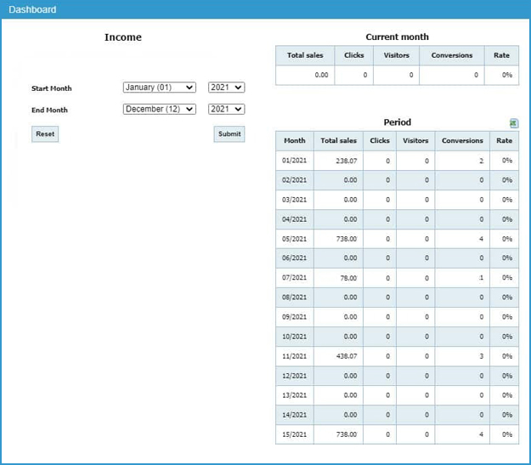Expand the End Month year dropdown
Image resolution: width=531 pixels, height=465 pixels.
click(x=226, y=110)
